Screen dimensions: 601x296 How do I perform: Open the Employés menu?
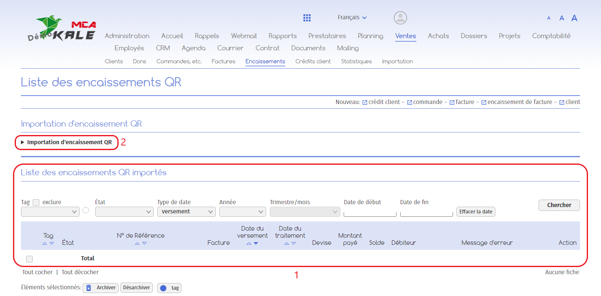tap(129, 48)
